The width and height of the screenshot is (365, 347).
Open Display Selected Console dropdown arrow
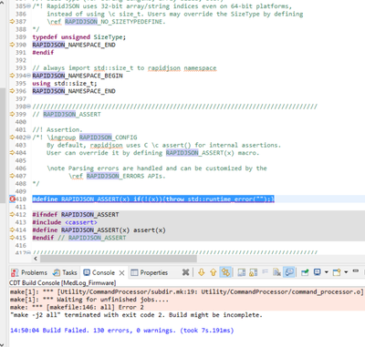pos(326,272)
